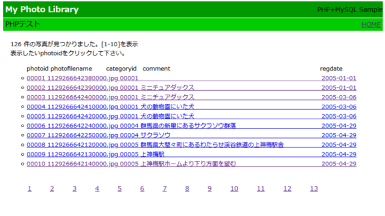Select photo 00005 row link

191,116
